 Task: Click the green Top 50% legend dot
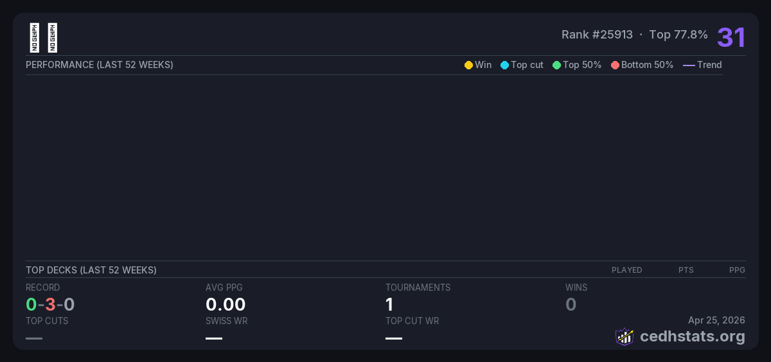click(x=556, y=65)
